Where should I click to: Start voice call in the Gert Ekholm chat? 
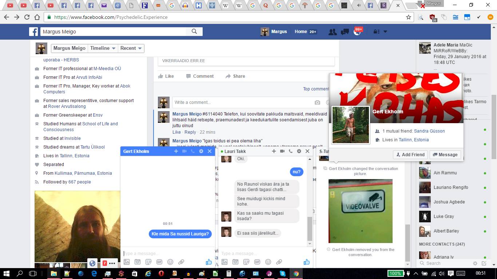point(193,151)
